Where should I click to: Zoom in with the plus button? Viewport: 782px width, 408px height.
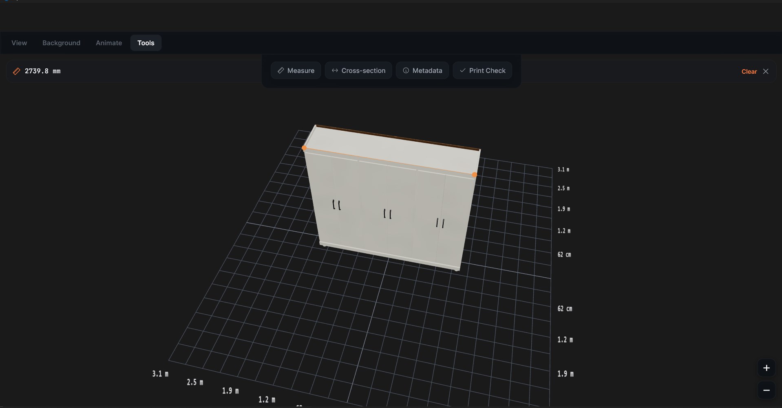[x=766, y=368]
